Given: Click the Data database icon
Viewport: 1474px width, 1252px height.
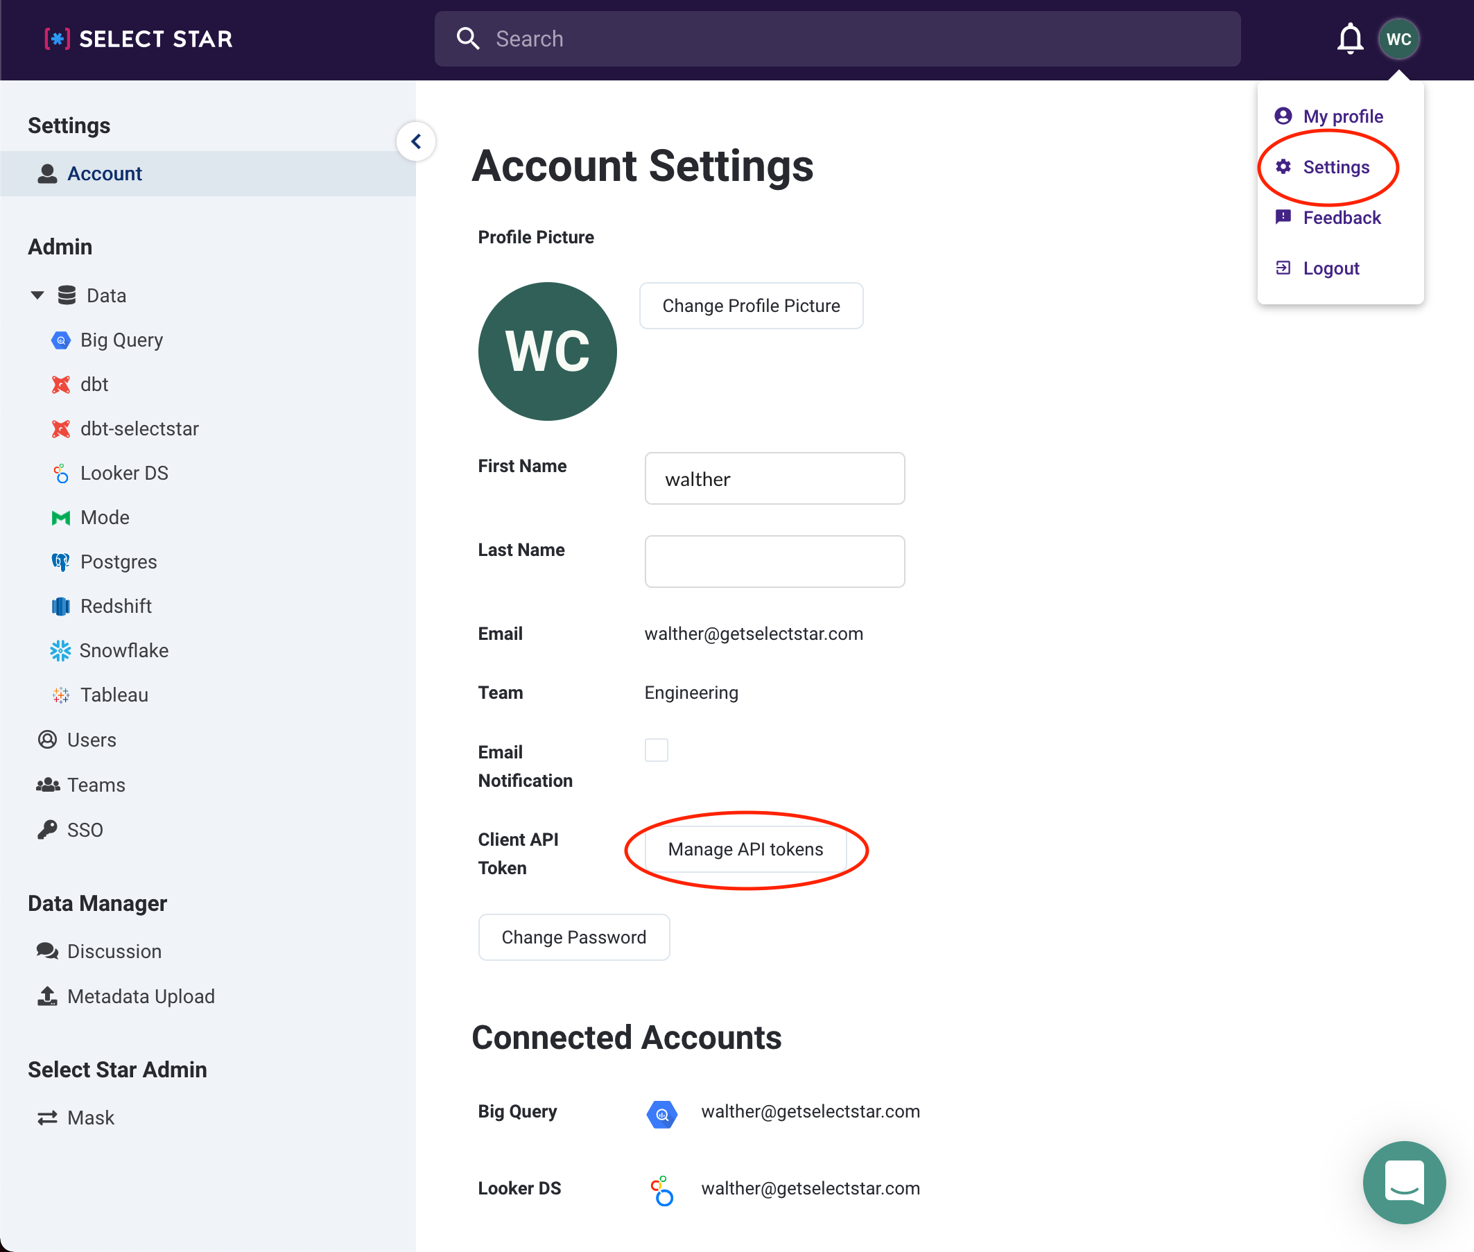Looking at the screenshot, I should coord(67,295).
